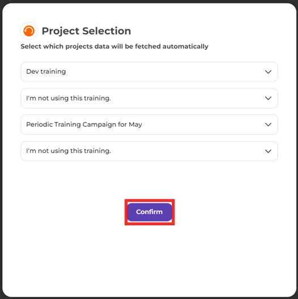Open the unused training dropdown beneath Dev training
298x299 pixels.
click(x=149, y=98)
